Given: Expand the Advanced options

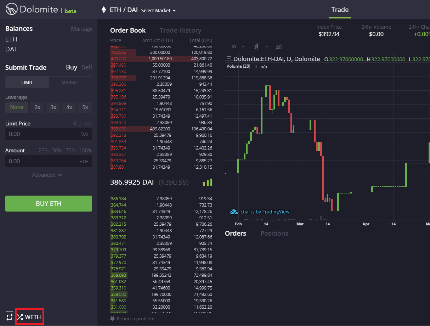Looking at the screenshot, I should (x=47, y=175).
